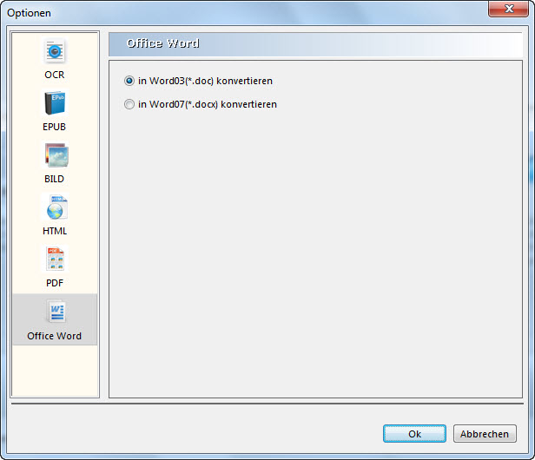Click the 'Office Word' sidebar label
The height and width of the screenshot is (460, 535).
point(55,336)
